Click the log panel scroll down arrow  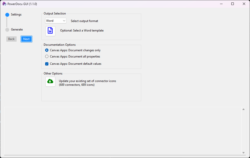click(244, 153)
